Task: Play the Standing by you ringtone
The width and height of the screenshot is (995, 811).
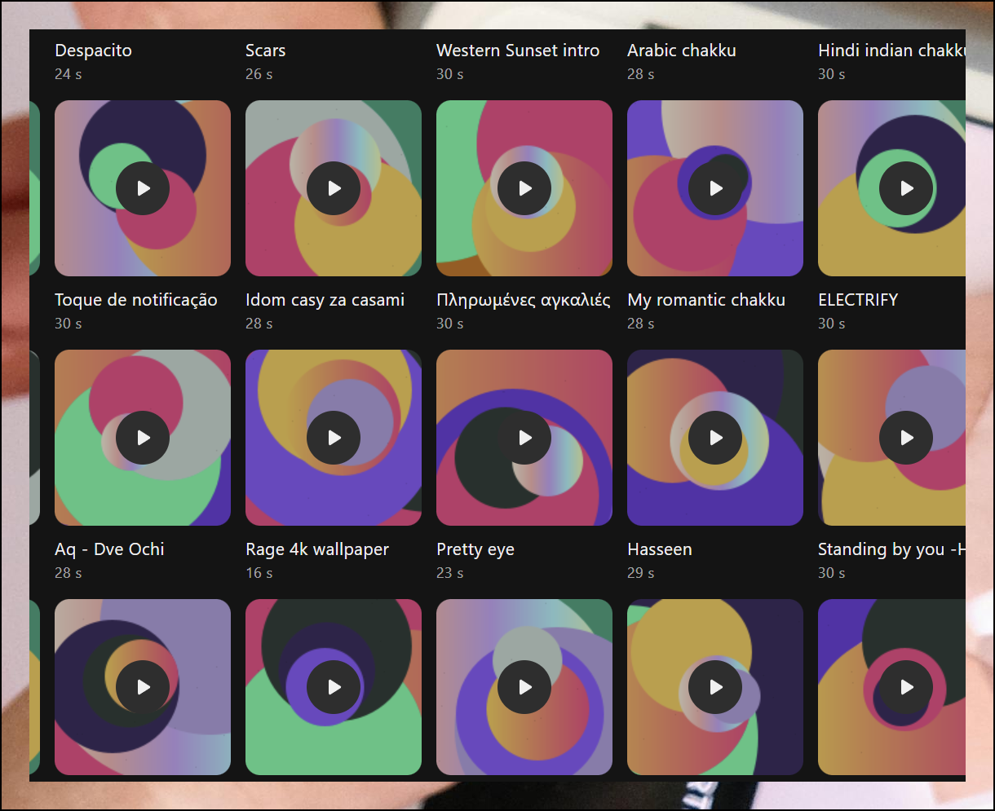Action: coord(906,438)
